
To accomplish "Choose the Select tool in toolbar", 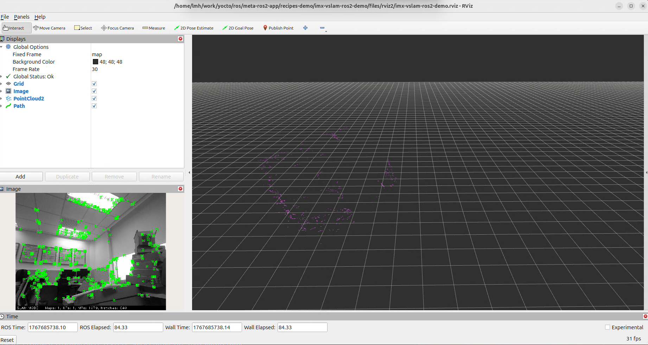I will (x=83, y=28).
